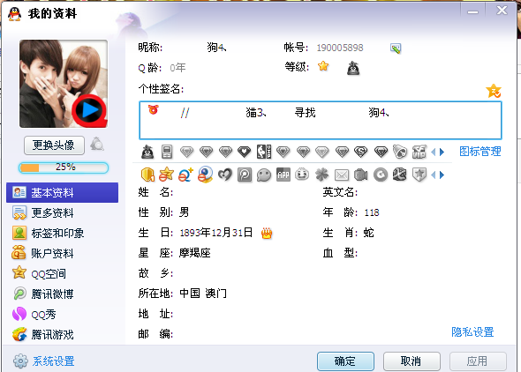The height and width of the screenshot is (372, 521).
Task: Click account number 190005898
Action: 340,48
